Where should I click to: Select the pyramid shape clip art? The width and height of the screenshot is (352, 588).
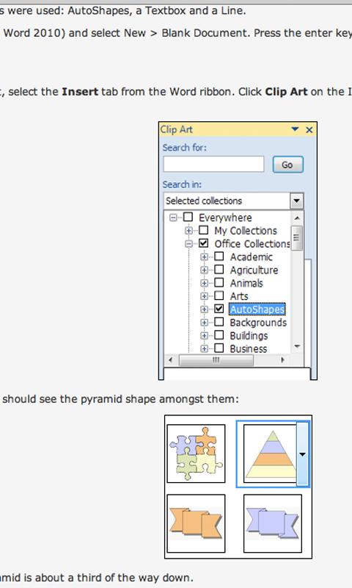pyautogui.click(x=270, y=453)
